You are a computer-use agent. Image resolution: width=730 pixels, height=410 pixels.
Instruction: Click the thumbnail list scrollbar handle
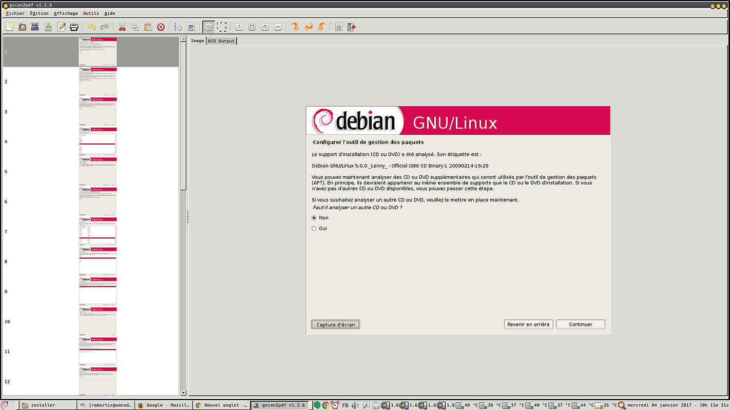183,116
